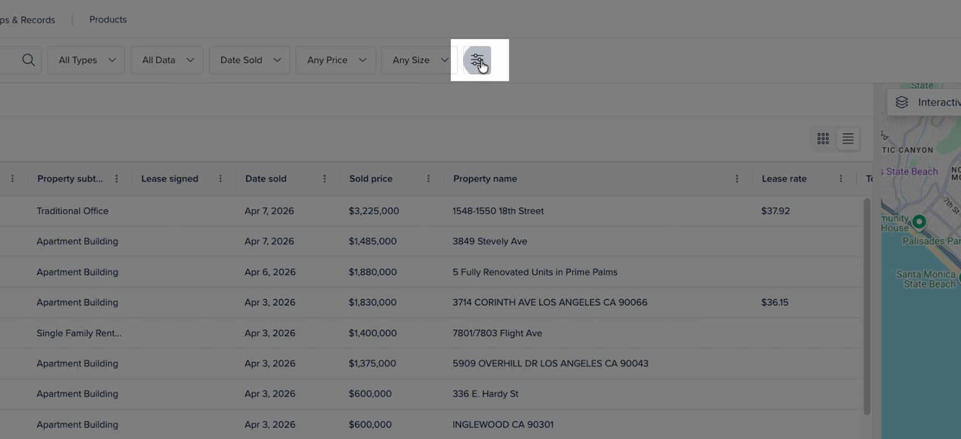961x439 pixels.
Task: Switch to grid view layout
Action: pyautogui.click(x=823, y=139)
